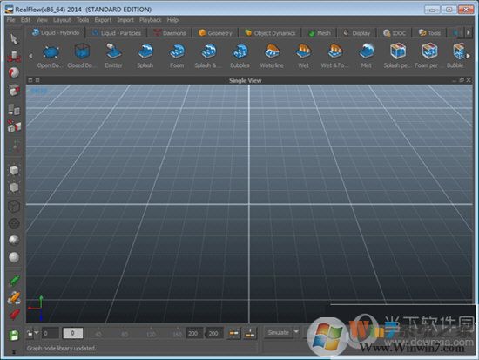Switch to the Geometry tab
Screen dimensions: 479x360
(x=215, y=33)
